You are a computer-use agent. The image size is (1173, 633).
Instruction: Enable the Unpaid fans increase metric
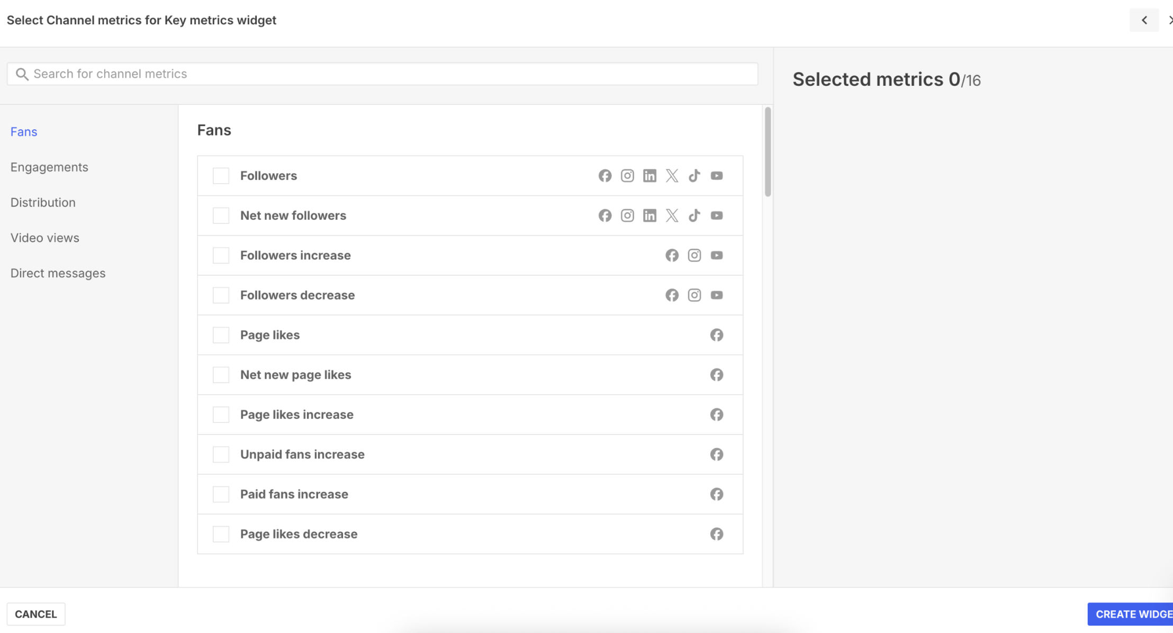coord(221,454)
